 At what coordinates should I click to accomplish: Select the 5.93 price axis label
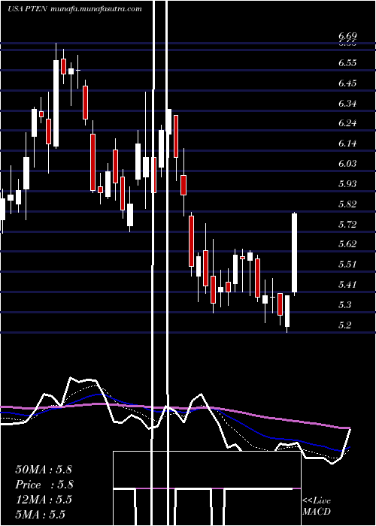pyautogui.click(x=347, y=183)
